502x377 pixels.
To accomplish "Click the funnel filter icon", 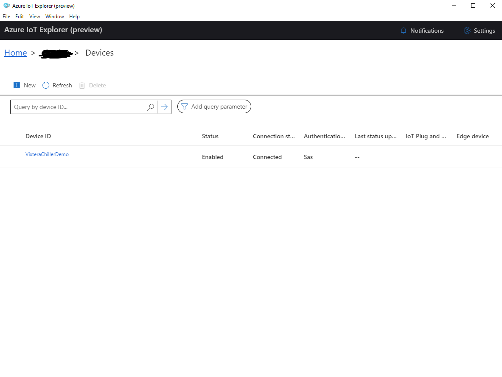I will 185,106.
